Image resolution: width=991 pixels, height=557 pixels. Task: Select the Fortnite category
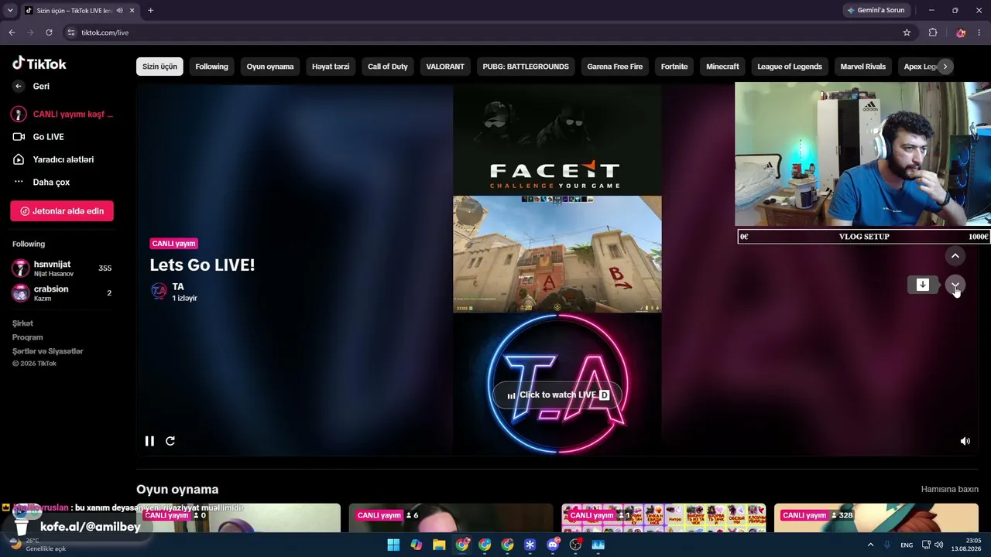(674, 67)
